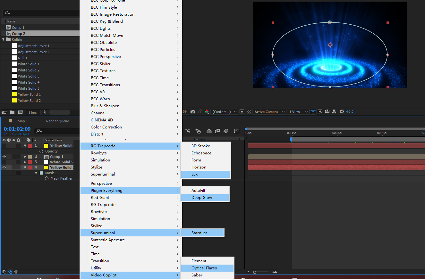
Task: Open the 1 View layout dropdown
Action: [298, 112]
